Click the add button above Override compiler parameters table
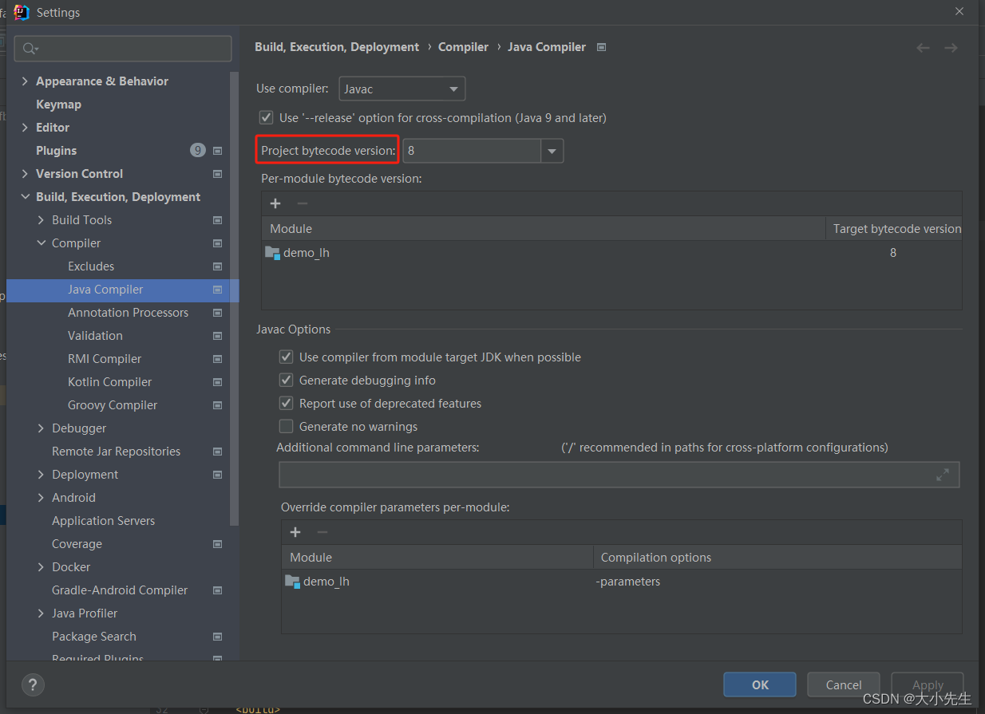The image size is (985, 714). tap(295, 532)
